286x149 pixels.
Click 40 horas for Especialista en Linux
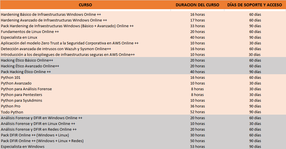click(197, 37)
